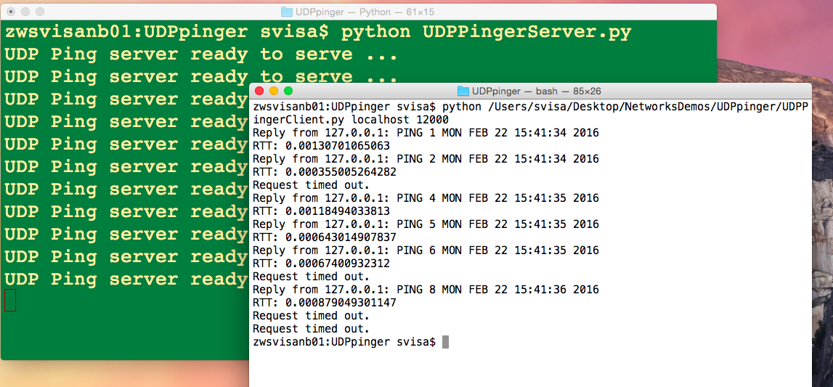Place cursor at gray block in bash prompt

tap(445, 342)
